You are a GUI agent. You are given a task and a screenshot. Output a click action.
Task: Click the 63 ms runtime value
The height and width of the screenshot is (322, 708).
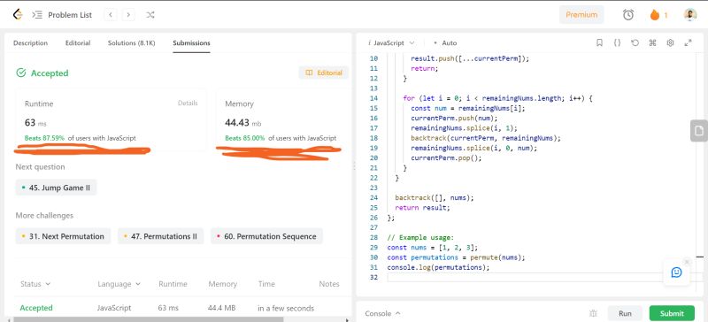(x=35, y=122)
